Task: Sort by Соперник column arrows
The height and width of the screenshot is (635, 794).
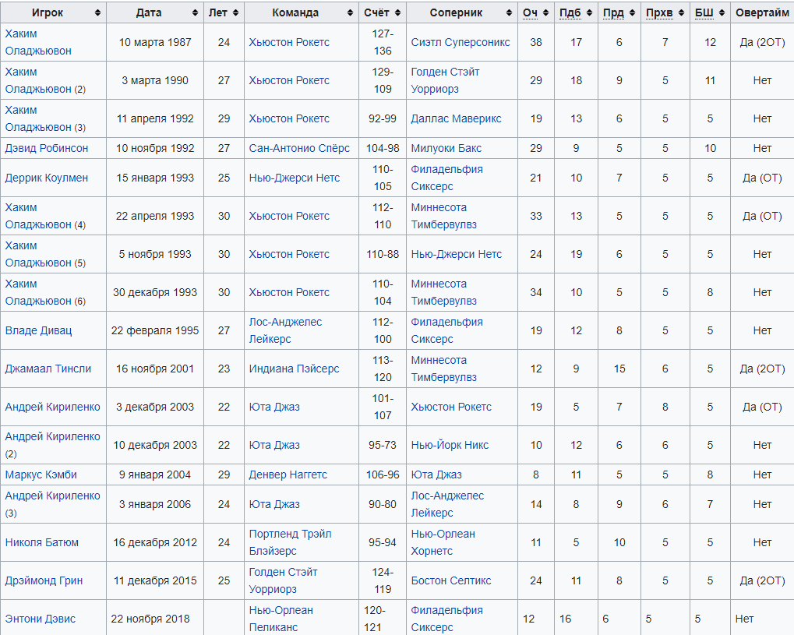Action: (x=509, y=13)
